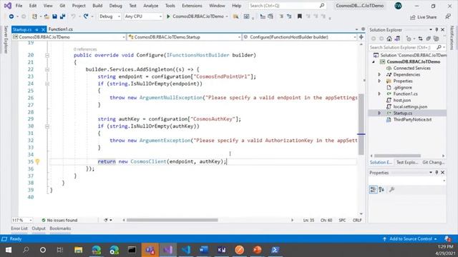This screenshot has height=257, width=458.
Task: Click the Alphabetical sort icon in Properties
Action: pyautogui.click(x=381, y=190)
